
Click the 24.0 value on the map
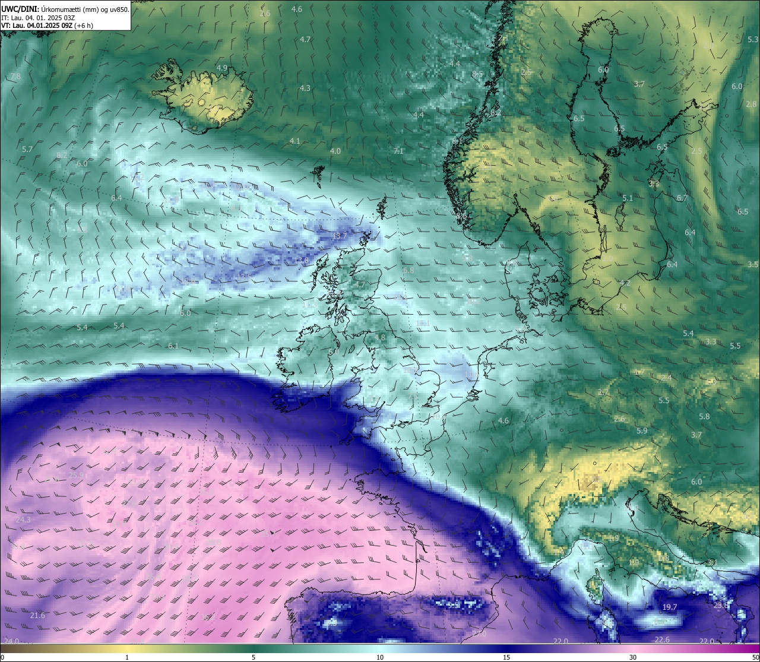point(12,641)
